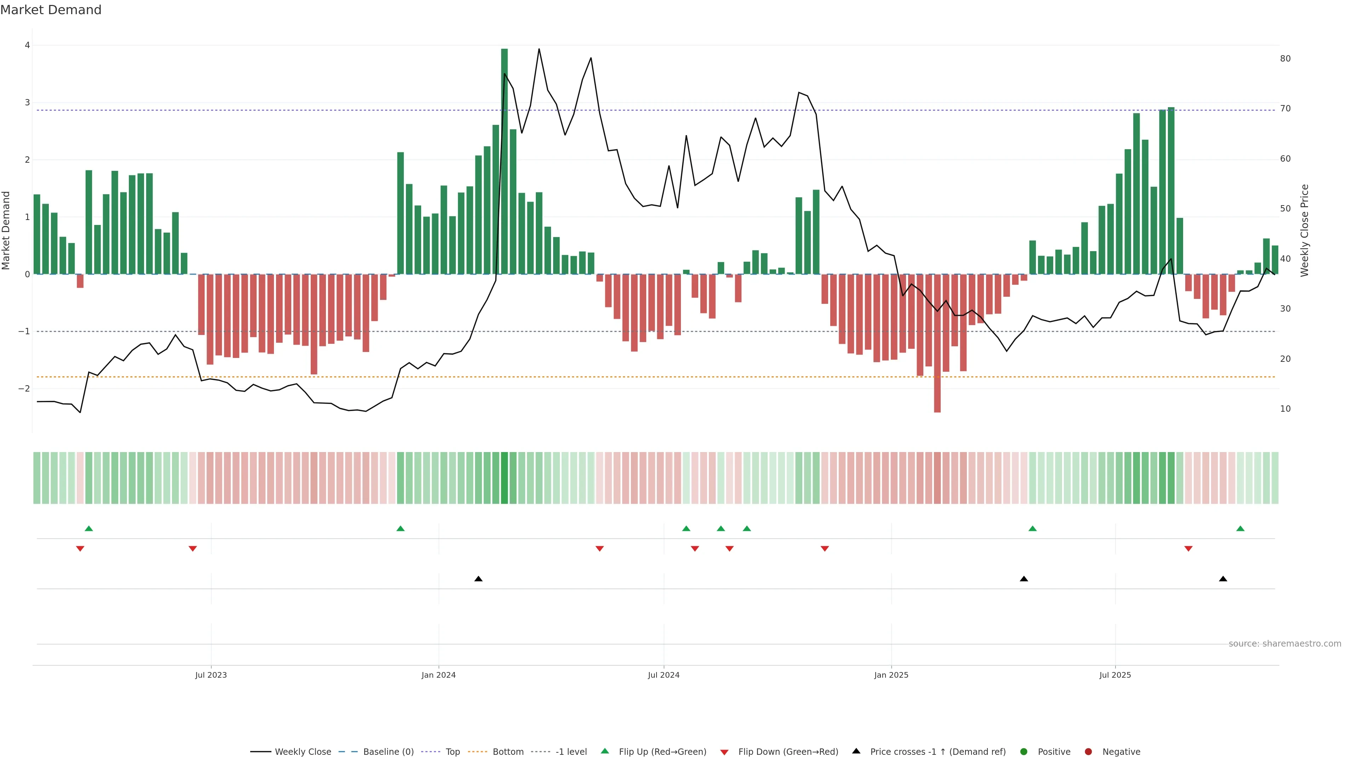Click the darkest green heatmap cell
The image size is (1359, 764).
point(504,478)
